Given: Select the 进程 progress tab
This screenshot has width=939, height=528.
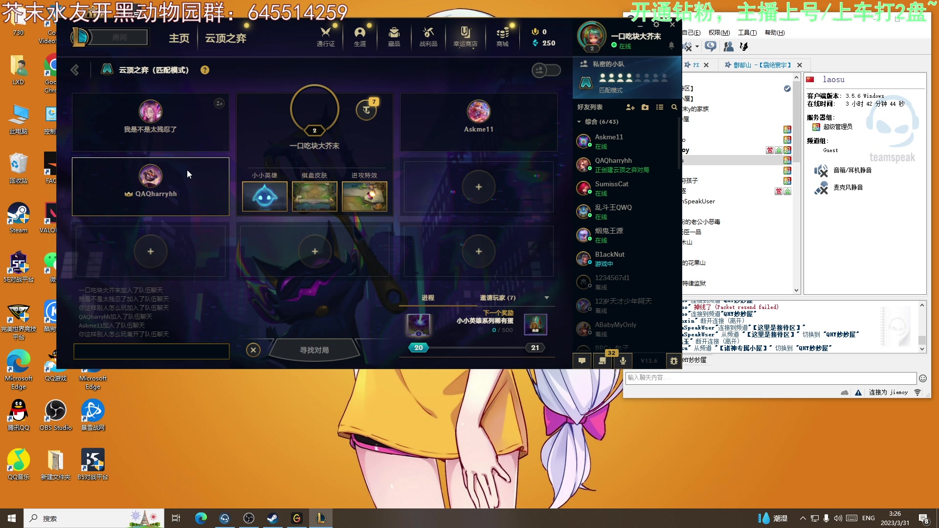Looking at the screenshot, I should pyautogui.click(x=428, y=298).
